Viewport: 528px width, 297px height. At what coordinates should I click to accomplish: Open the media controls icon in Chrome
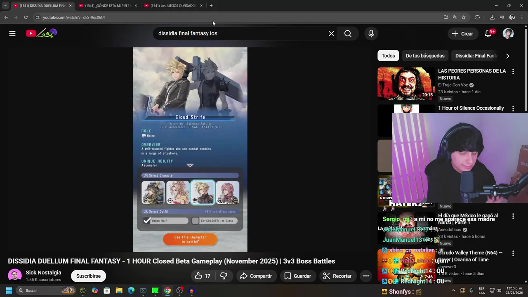502,17
